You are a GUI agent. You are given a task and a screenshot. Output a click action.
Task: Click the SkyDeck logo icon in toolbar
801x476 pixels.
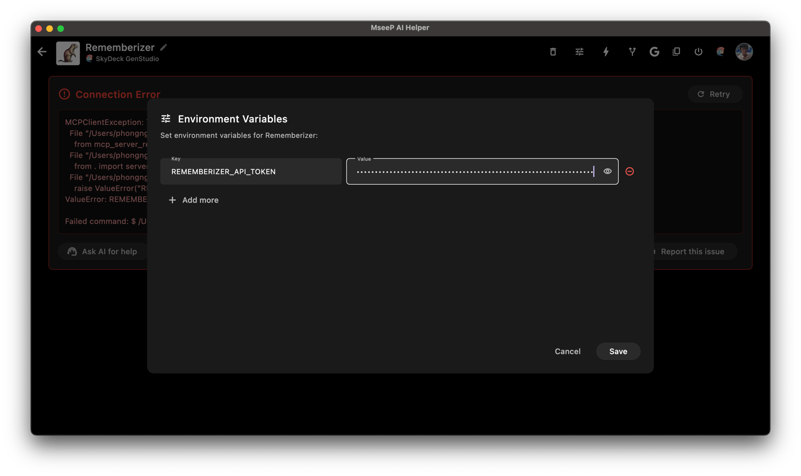point(720,52)
